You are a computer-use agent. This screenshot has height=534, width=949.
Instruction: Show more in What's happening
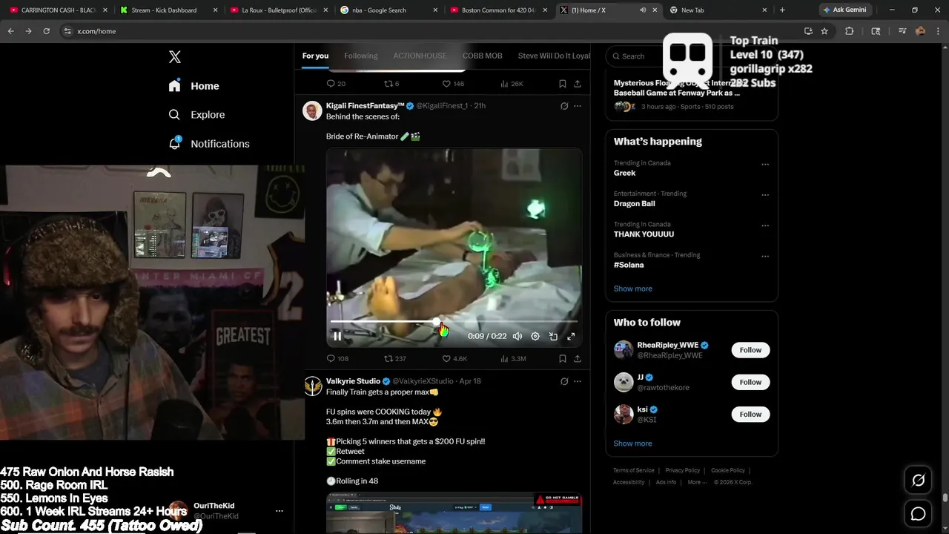point(633,289)
